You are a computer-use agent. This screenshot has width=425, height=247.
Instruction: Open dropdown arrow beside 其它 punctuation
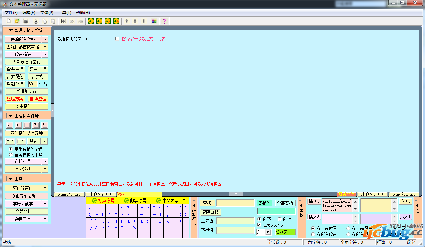[45, 141]
